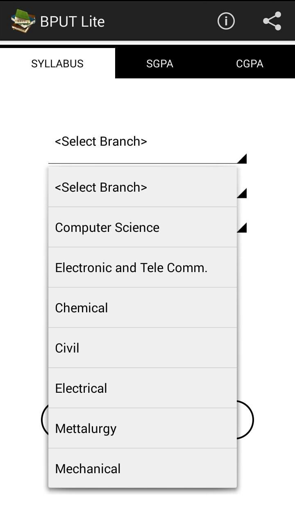Click the top Select Branch spinner's triangle arrow

click(242, 159)
